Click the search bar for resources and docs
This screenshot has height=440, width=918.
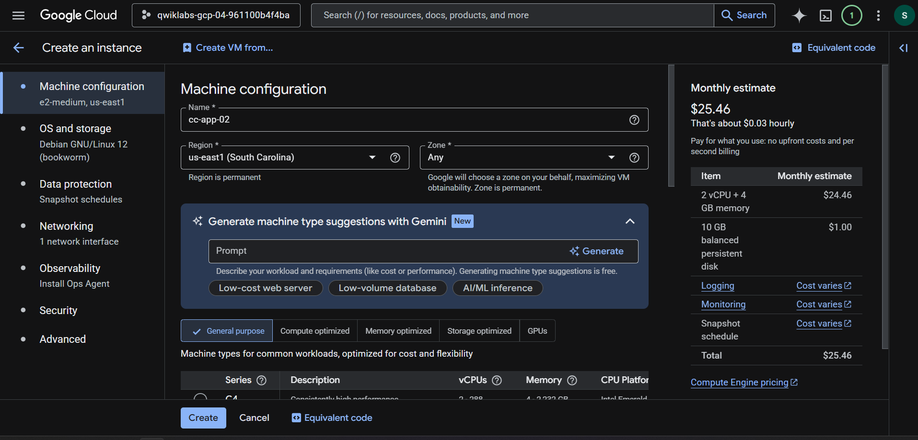pos(512,15)
